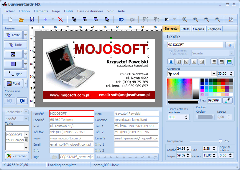Open a file with folder toolbar icon
The height and width of the screenshot is (170, 240).
(21, 20)
